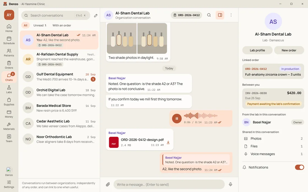Open Chats with 3 unread badge
This screenshot has width=308, height=192.
pos(9,77)
